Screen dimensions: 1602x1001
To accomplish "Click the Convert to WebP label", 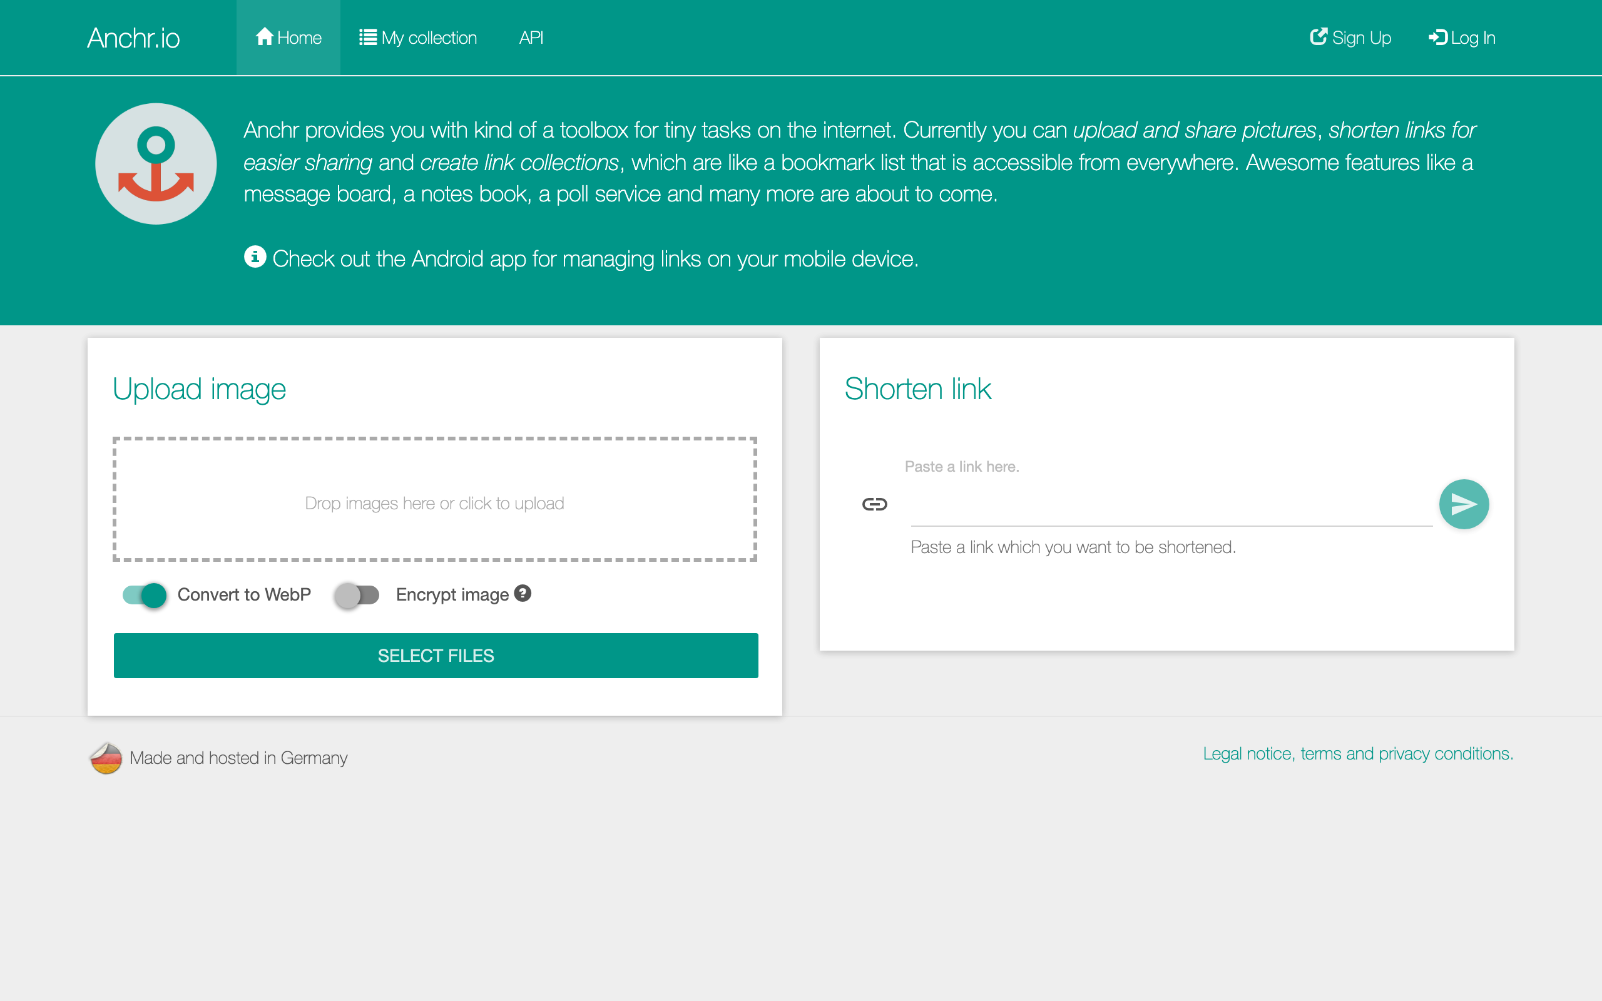I will pos(243,594).
